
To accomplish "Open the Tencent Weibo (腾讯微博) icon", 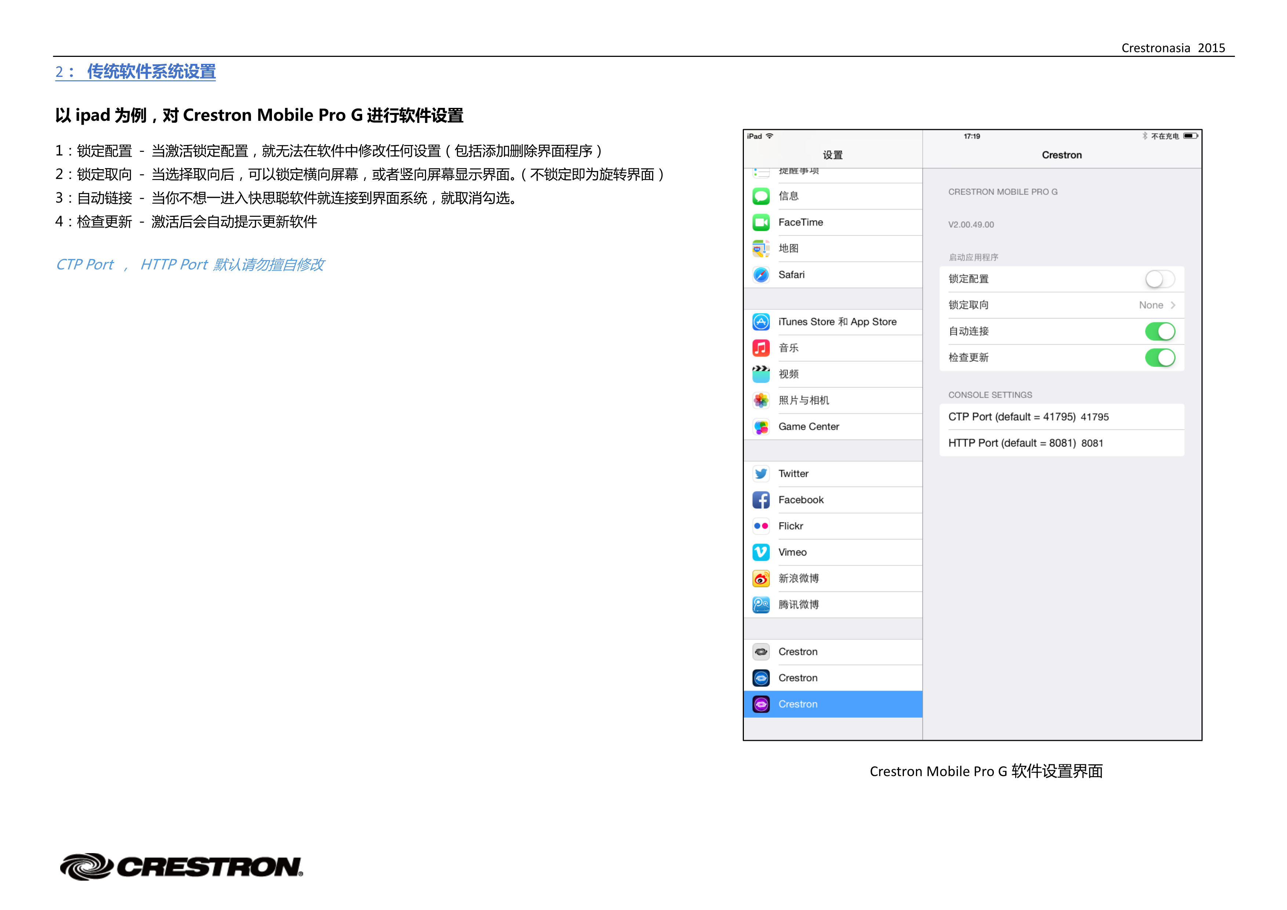I will pos(761,605).
